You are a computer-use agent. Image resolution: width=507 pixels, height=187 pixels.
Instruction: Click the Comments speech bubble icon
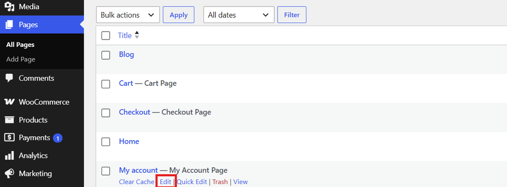click(x=9, y=78)
